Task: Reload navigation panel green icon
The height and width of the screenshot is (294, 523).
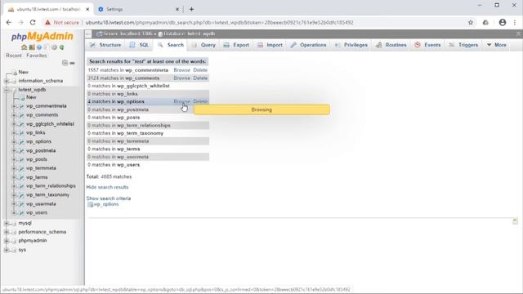Action: click(62, 47)
